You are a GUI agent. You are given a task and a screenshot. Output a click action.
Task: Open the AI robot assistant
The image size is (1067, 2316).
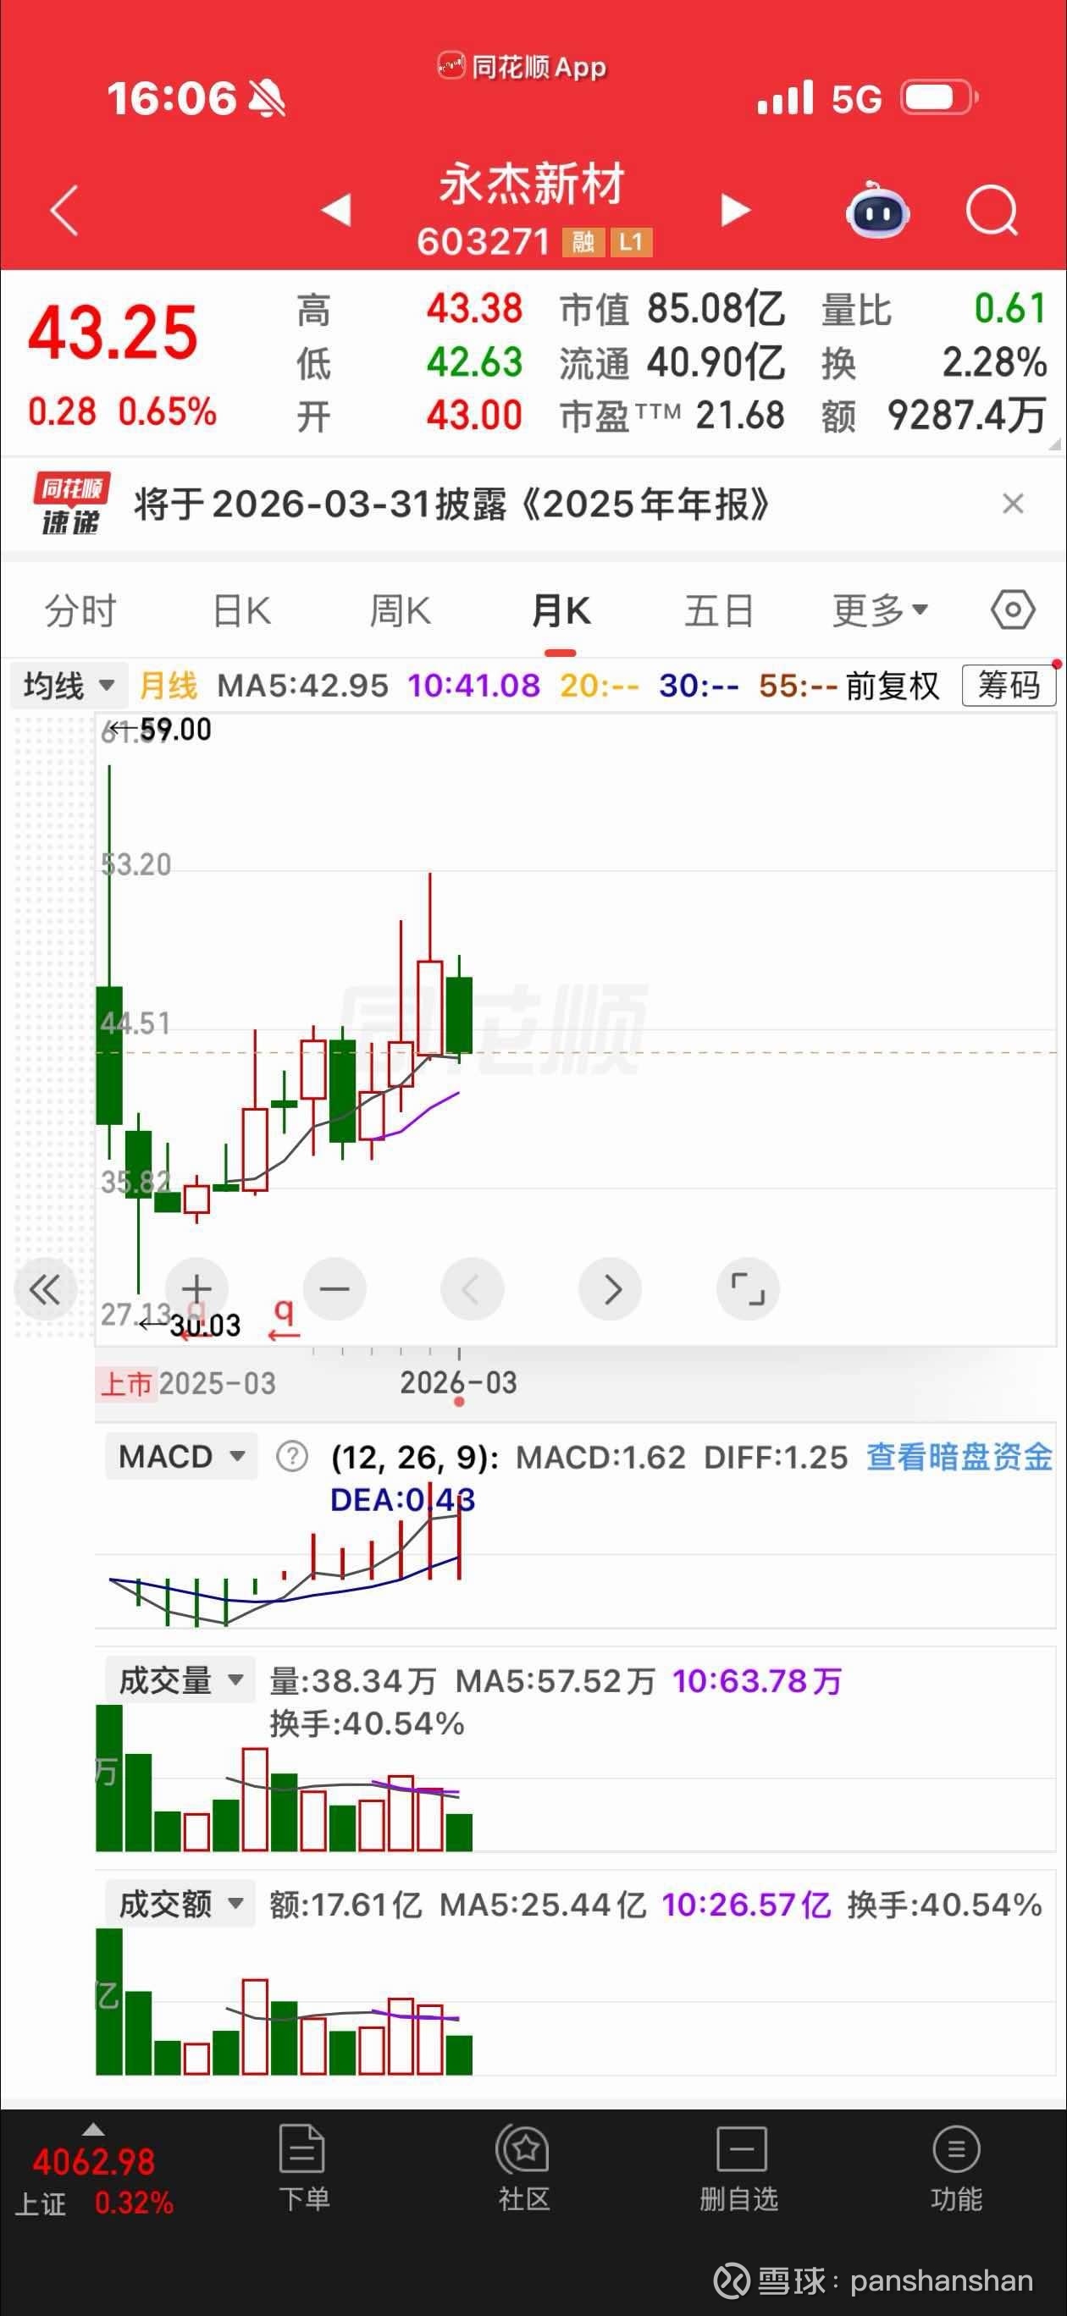[877, 212]
